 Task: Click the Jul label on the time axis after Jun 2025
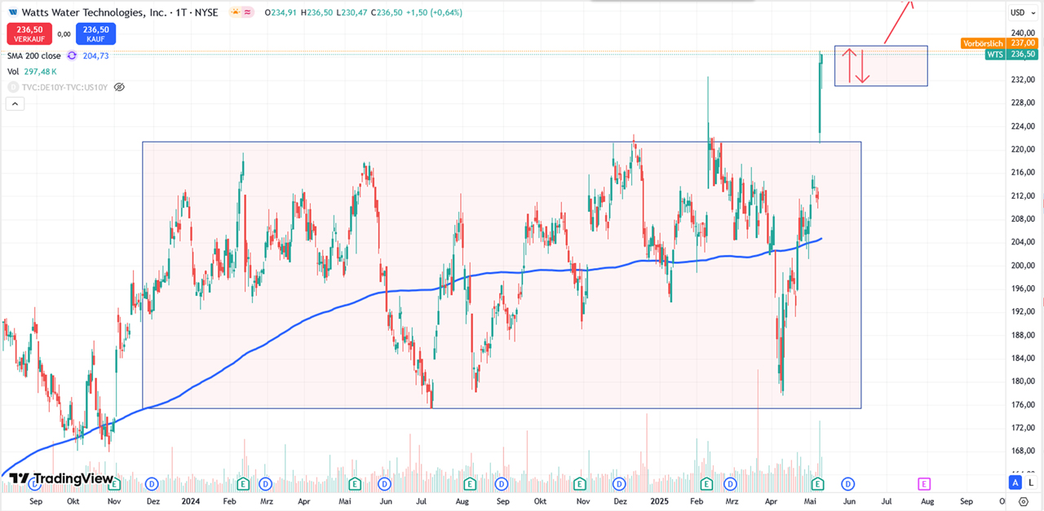[886, 502]
